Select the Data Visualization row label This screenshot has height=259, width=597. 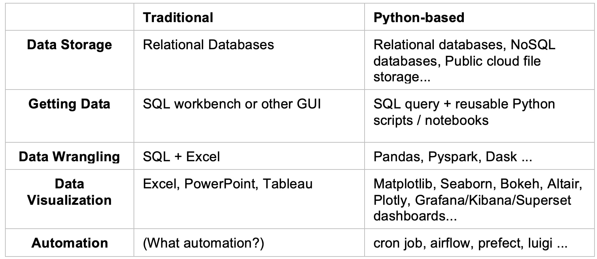click(69, 192)
